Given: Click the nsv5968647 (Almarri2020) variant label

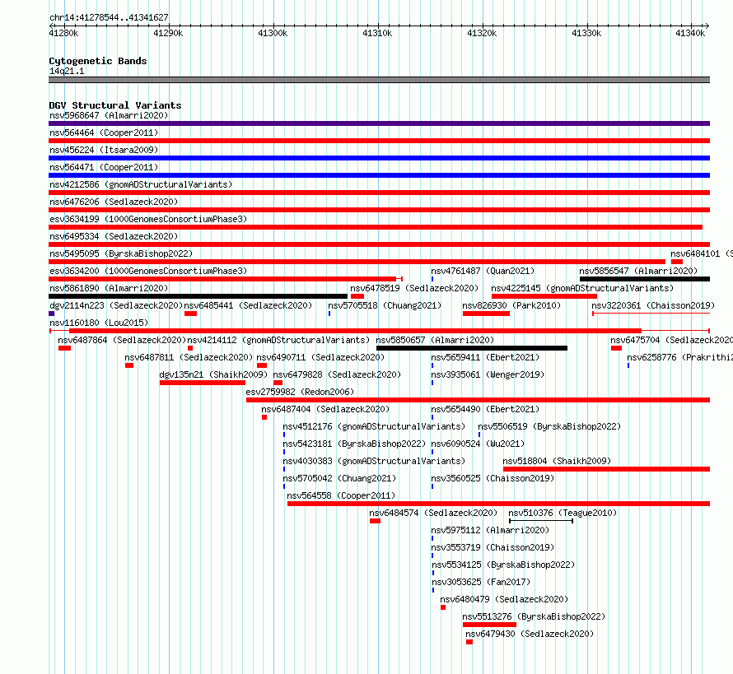Looking at the screenshot, I should (x=109, y=115).
